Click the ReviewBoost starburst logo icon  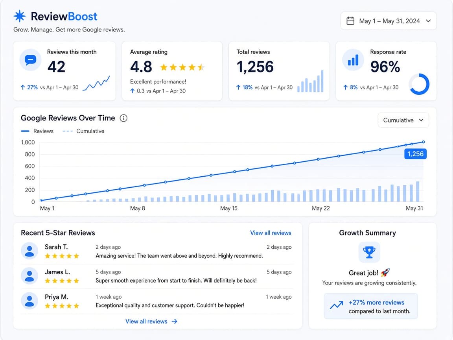click(x=19, y=16)
